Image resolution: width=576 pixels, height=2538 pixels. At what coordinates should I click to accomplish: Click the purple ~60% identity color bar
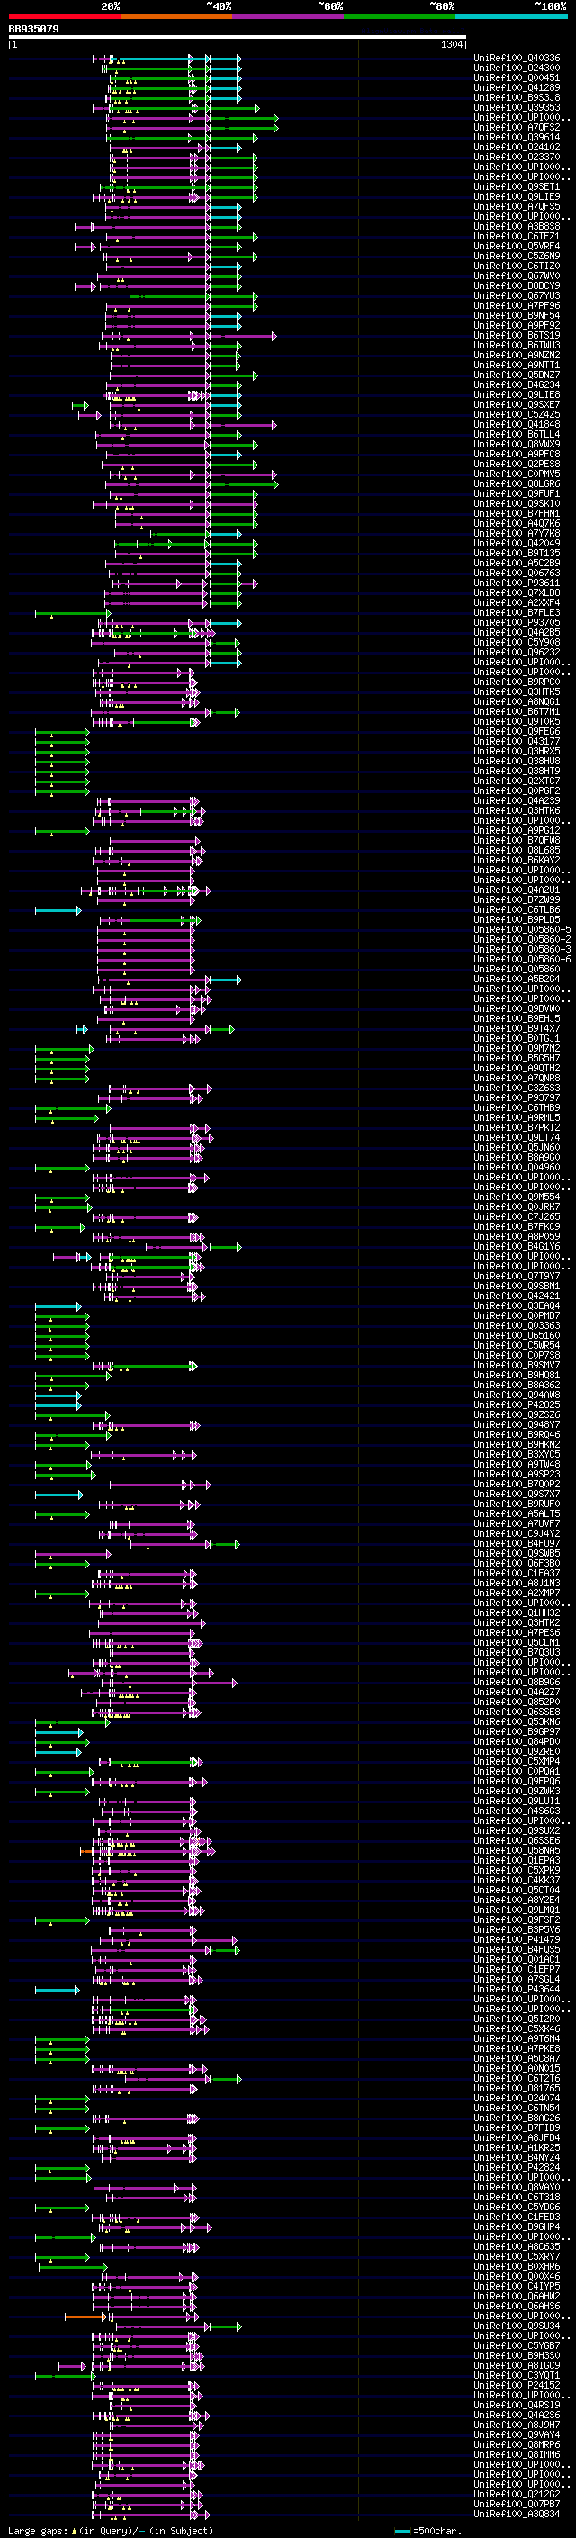click(289, 16)
